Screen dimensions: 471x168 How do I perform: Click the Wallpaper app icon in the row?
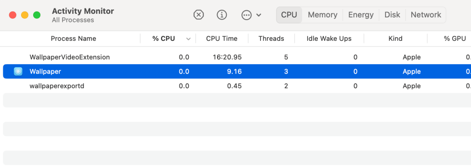[18, 71]
